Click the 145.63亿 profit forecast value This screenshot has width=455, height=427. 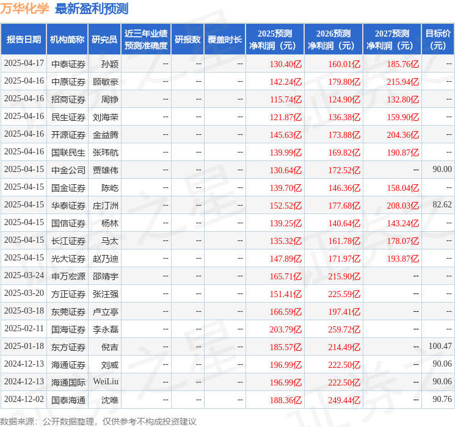click(x=286, y=135)
